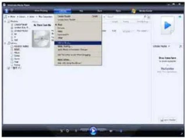Hide list pane using the arrow icon

(x=180, y=17)
